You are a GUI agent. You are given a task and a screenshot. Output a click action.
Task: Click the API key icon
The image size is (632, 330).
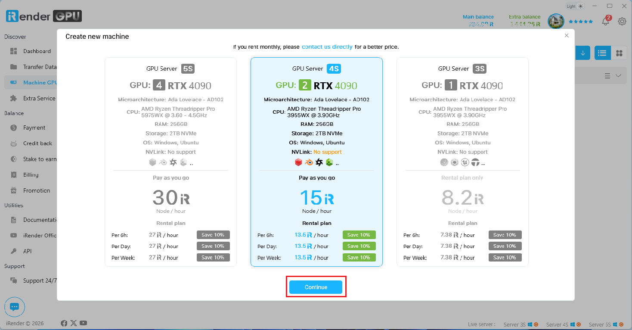pyautogui.click(x=14, y=251)
